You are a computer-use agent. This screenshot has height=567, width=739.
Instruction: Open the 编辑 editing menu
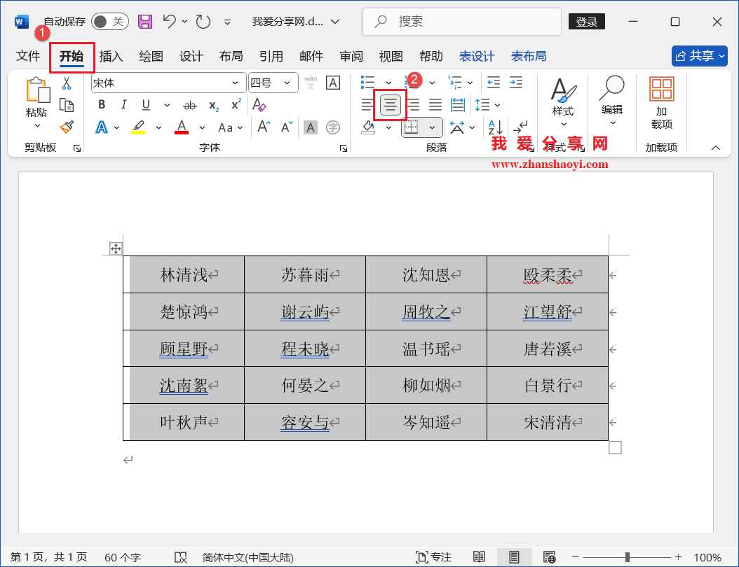[612, 101]
